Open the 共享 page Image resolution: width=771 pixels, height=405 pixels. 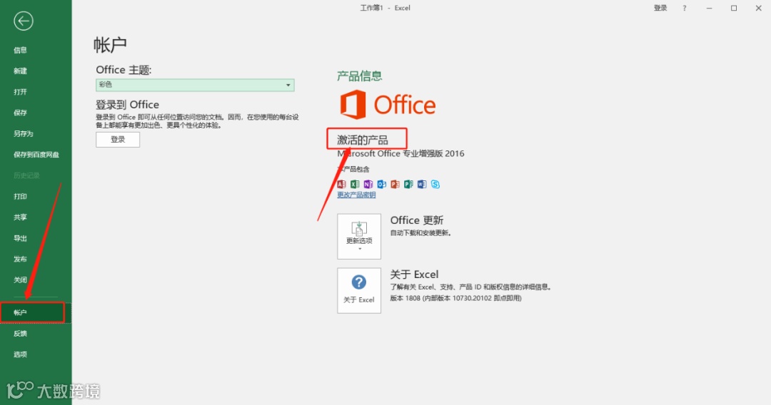pos(20,217)
